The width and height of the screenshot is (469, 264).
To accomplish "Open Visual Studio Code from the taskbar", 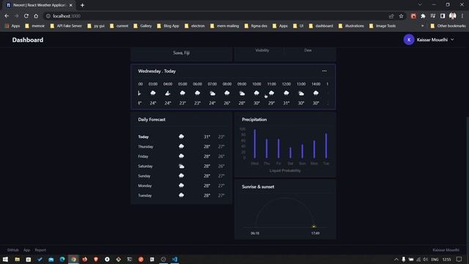I will pos(174,259).
